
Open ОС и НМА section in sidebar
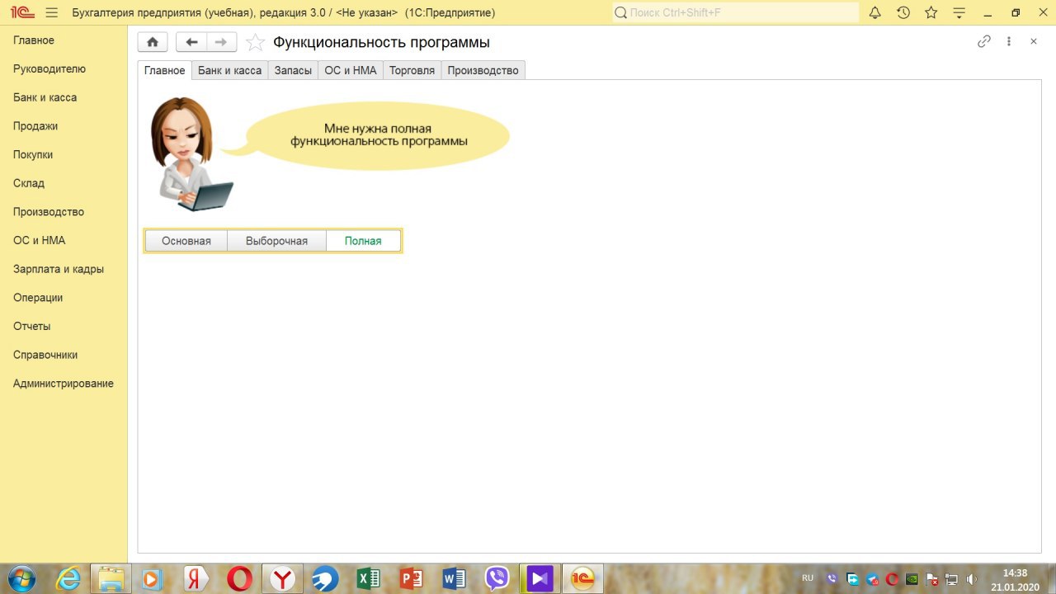click(39, 241)
